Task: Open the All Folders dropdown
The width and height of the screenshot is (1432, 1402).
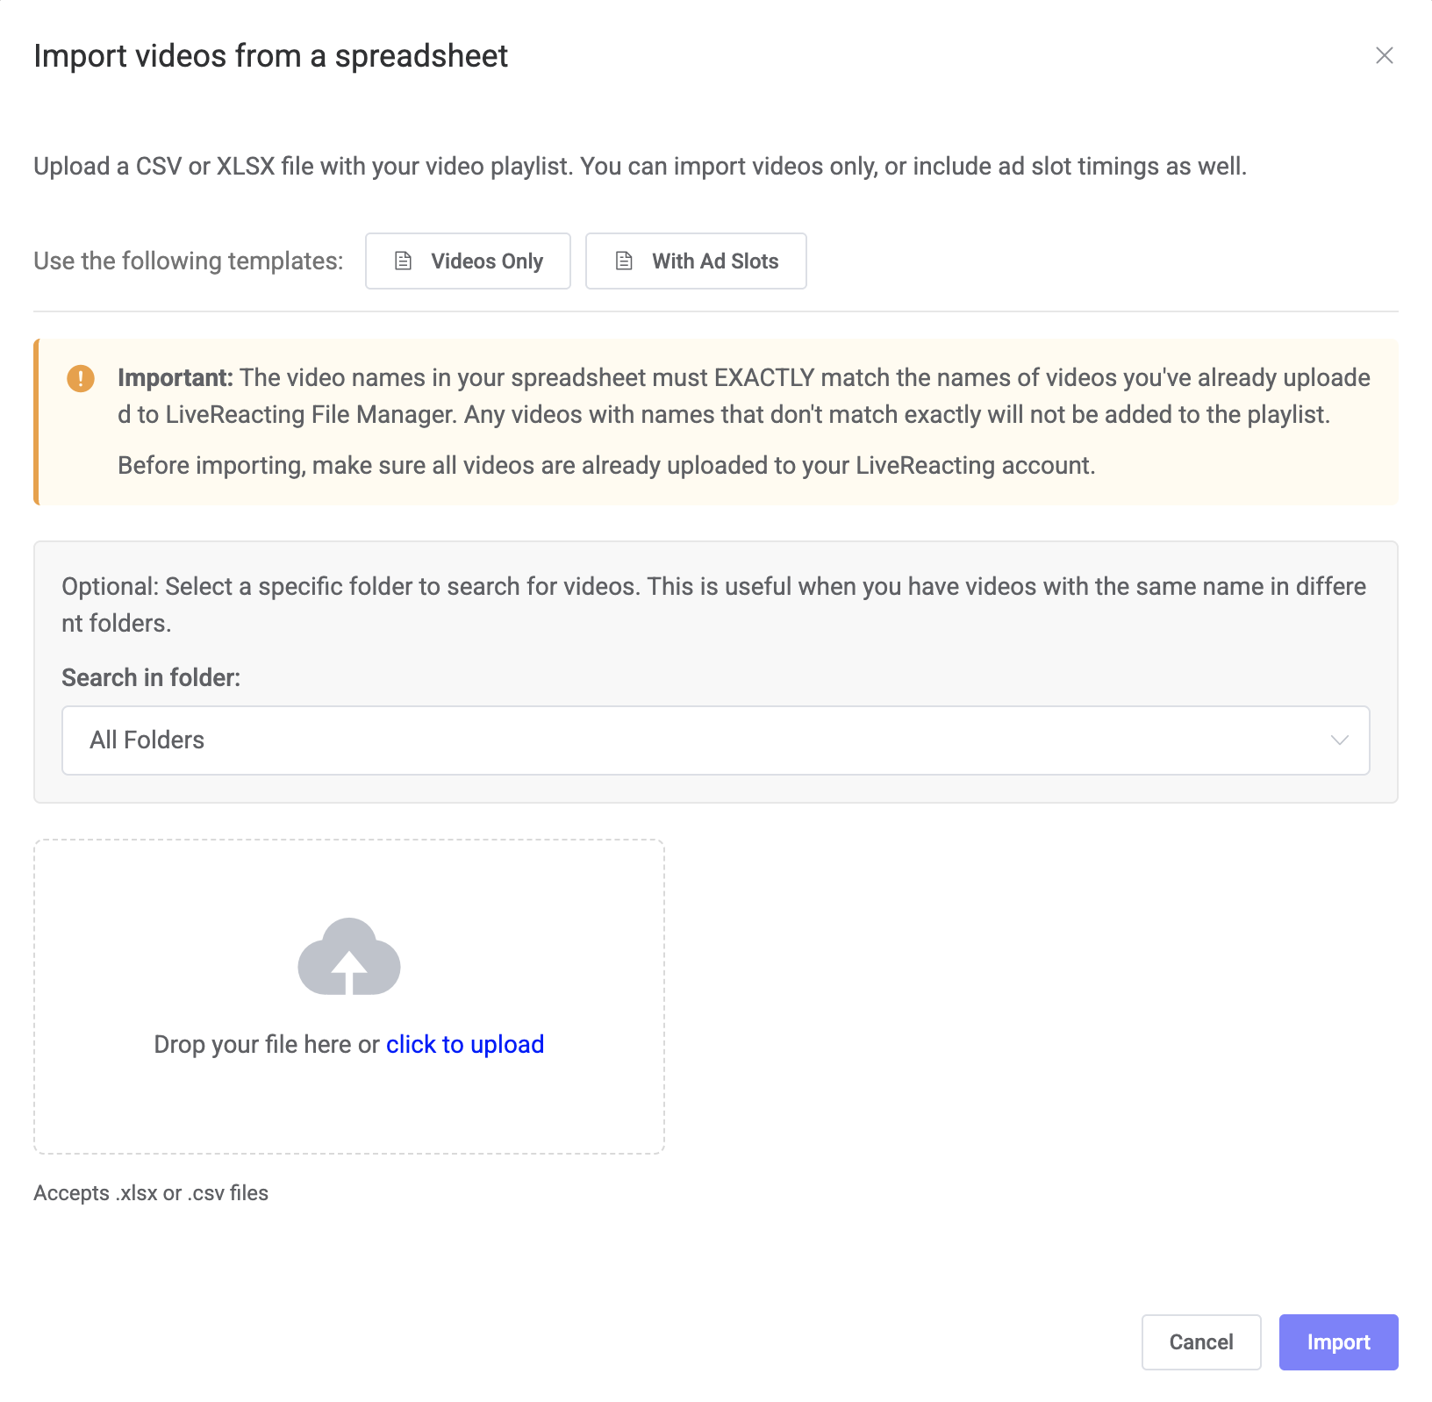Action: tap(714, 740)
